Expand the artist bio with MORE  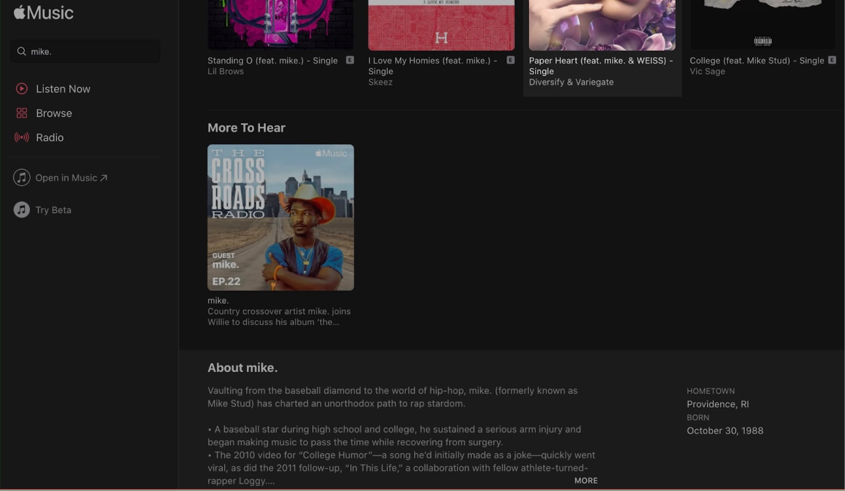[x=585, y=480]
